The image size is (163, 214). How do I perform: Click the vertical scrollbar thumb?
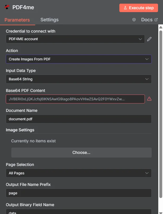(161, 114)
